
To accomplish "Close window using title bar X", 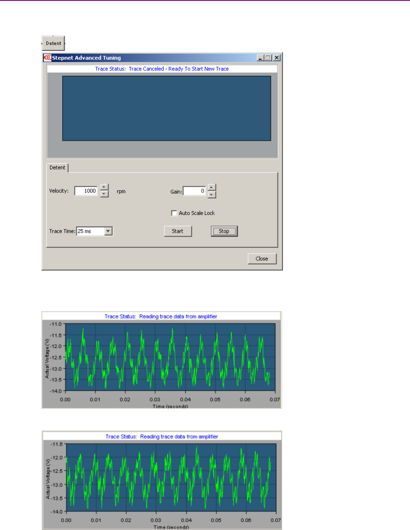I will tap(277, 58).
